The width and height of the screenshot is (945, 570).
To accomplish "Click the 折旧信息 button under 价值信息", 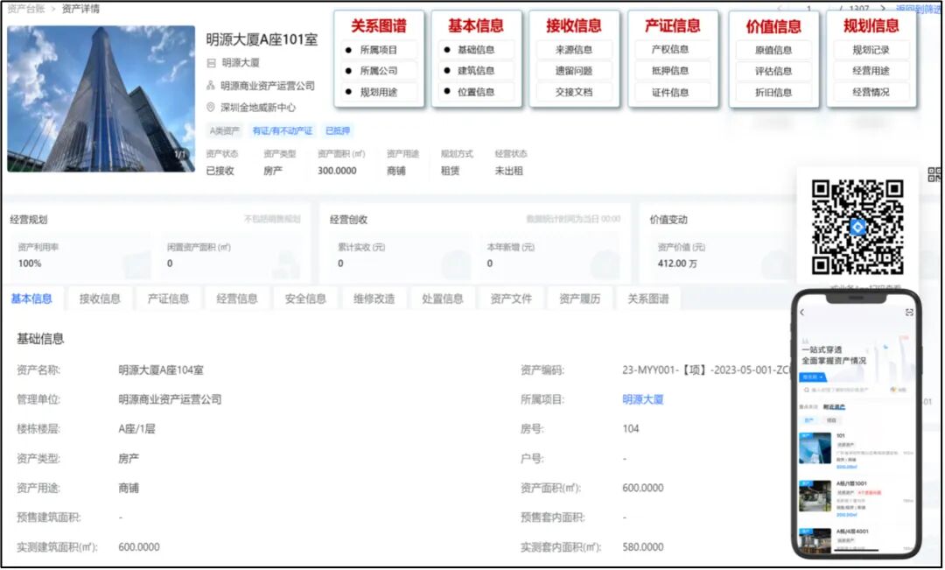I will pos(773,92).
